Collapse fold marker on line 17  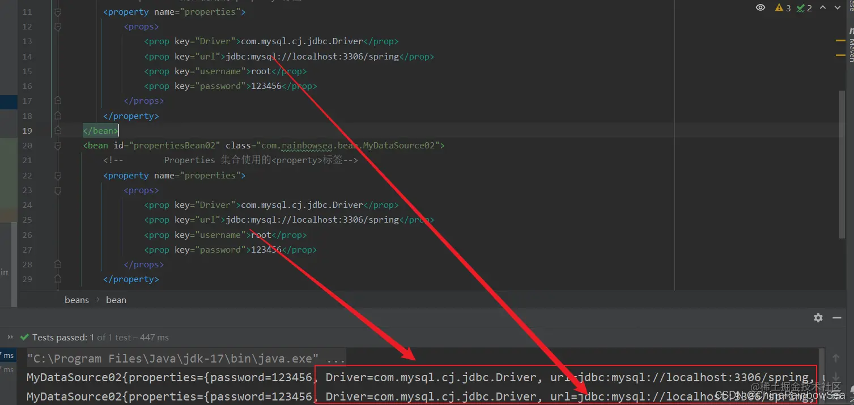tap(58, 101)
